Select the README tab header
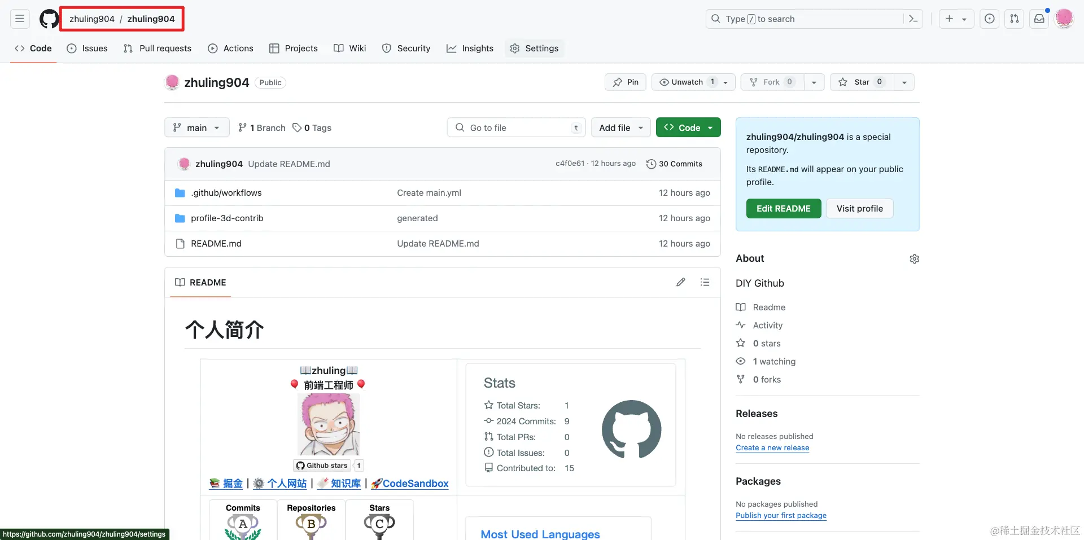 click(x=200, y=282)
